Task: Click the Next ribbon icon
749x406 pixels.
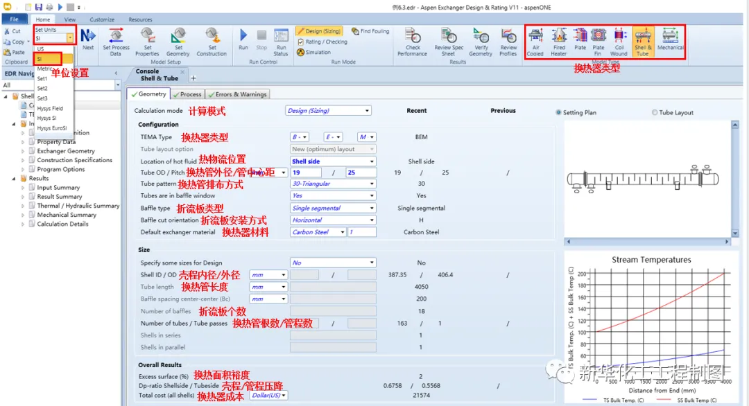Action: [88, 39]
